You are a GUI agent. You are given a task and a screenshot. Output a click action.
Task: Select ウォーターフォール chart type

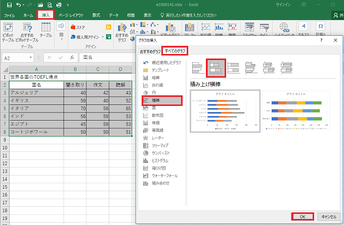pyautogui.click(x=164, y=176)
